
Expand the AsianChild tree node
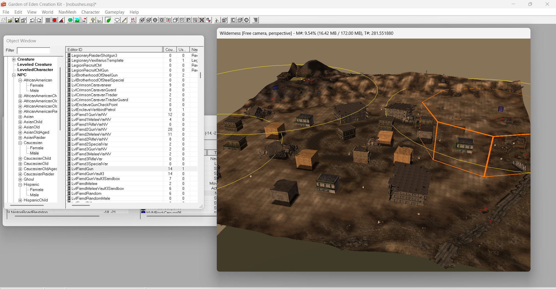(x=20, y=122)
